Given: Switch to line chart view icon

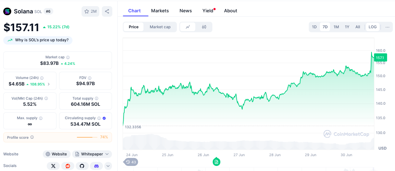Looking at the screenshot, I should tap(188, 27).
